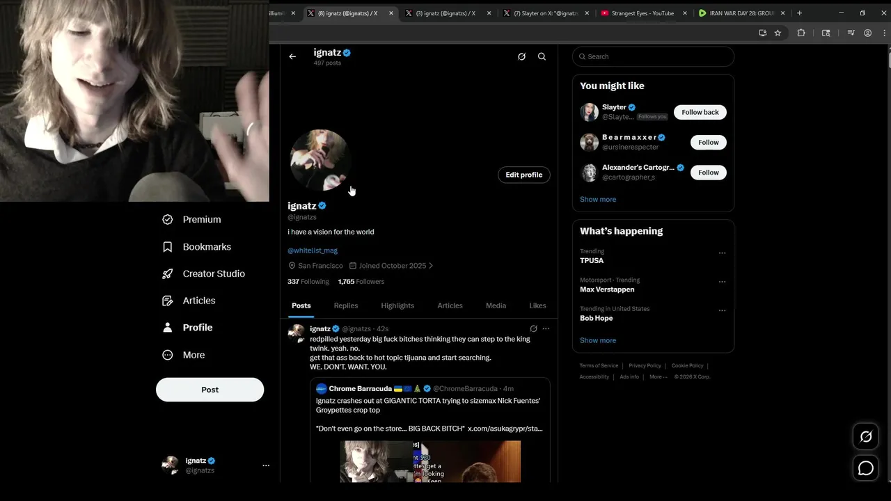Click the page vertical scrollbar
The width and height of the screenshot is (891, 501).
(x=888, y=59)
